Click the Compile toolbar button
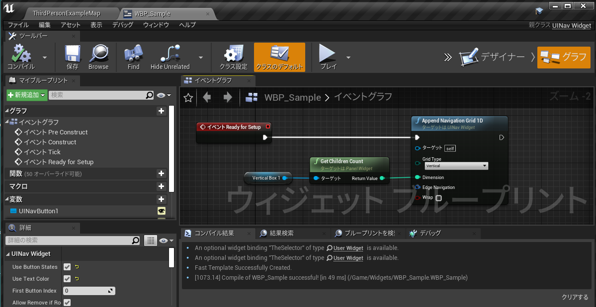 click(21, 57)
